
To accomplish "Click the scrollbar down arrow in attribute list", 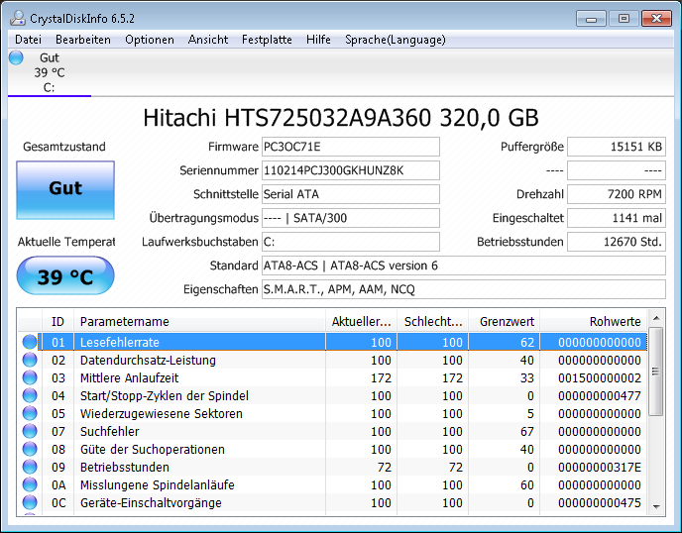I will click(x=656, y=507).
